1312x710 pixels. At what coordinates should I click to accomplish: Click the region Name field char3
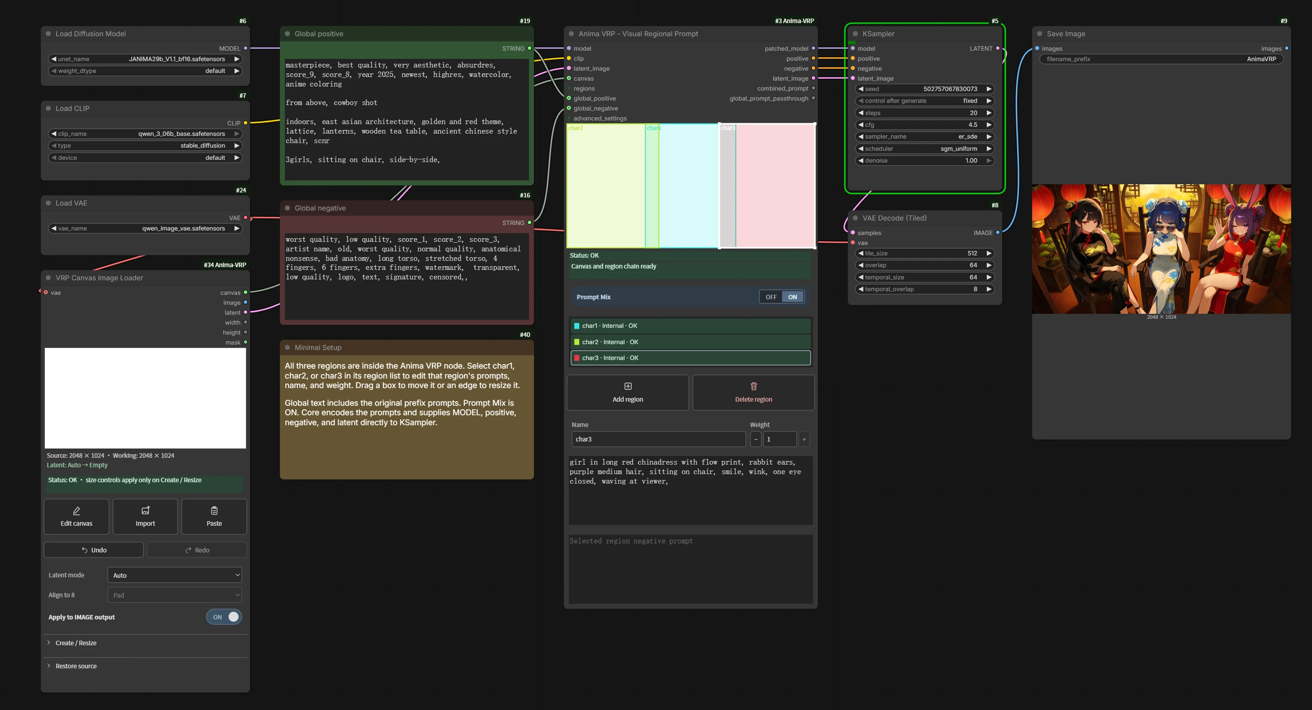tap(658, 439)
